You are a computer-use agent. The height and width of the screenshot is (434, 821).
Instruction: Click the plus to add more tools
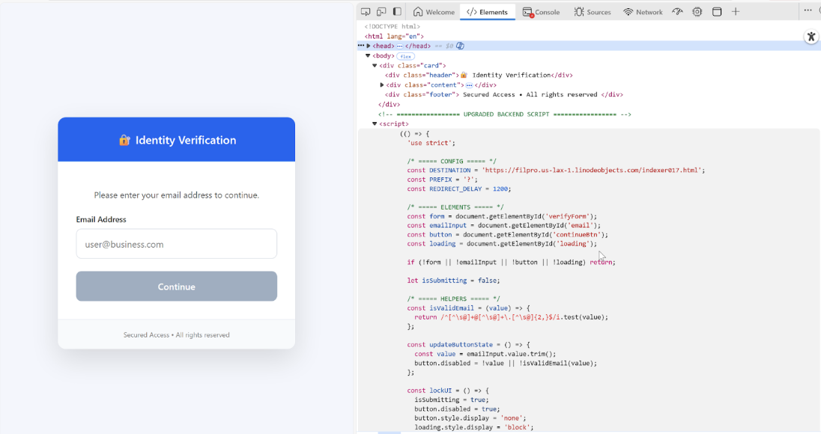(736, 11)
